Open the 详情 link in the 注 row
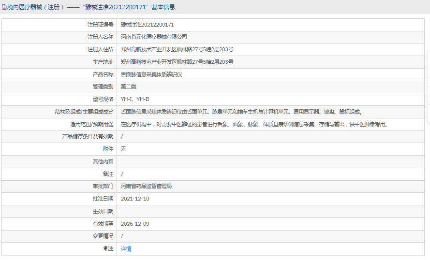 click(x=126, y=249)
